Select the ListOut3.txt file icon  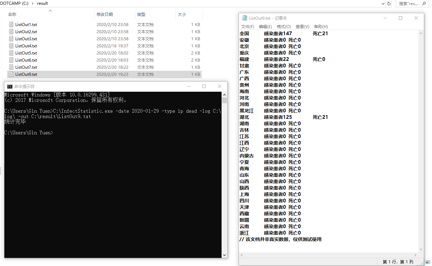click(x=12, y=39)
